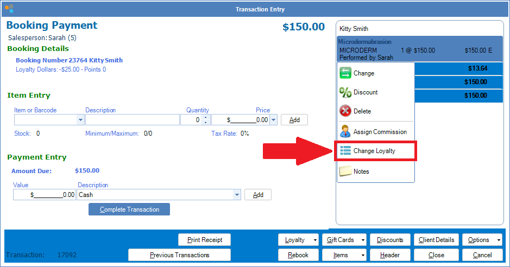Click the Discount percent icon
Image resolution: width=510 pixels, height=267 pixels.
(345, 92)
